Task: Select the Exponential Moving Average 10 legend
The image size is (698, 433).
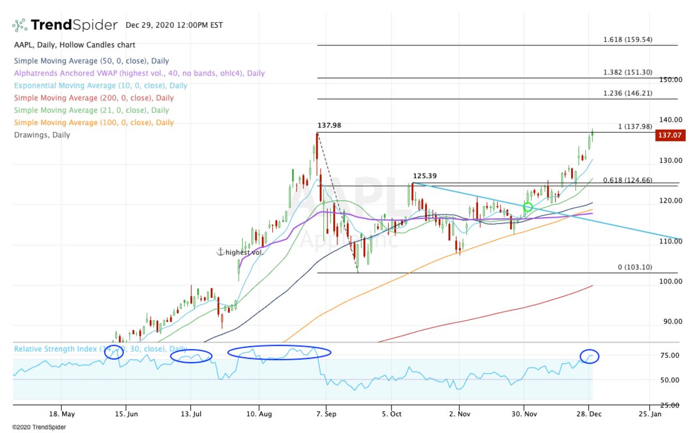Action: pos(101,86)
